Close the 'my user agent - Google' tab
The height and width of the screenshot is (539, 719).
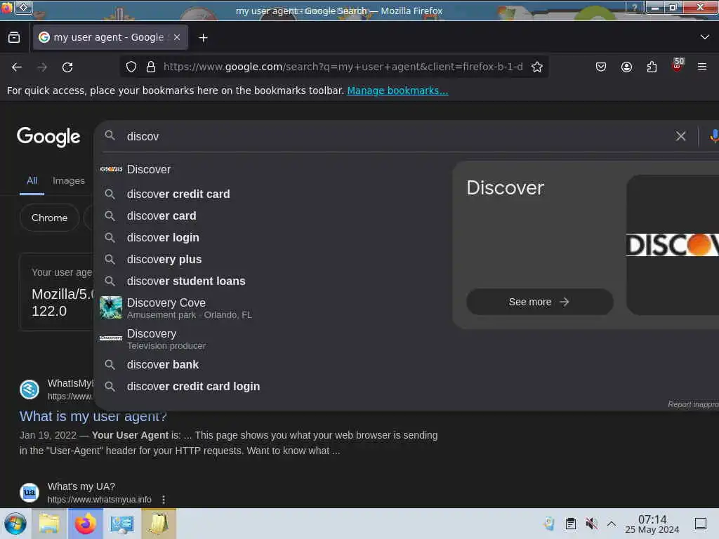point(177,37)
